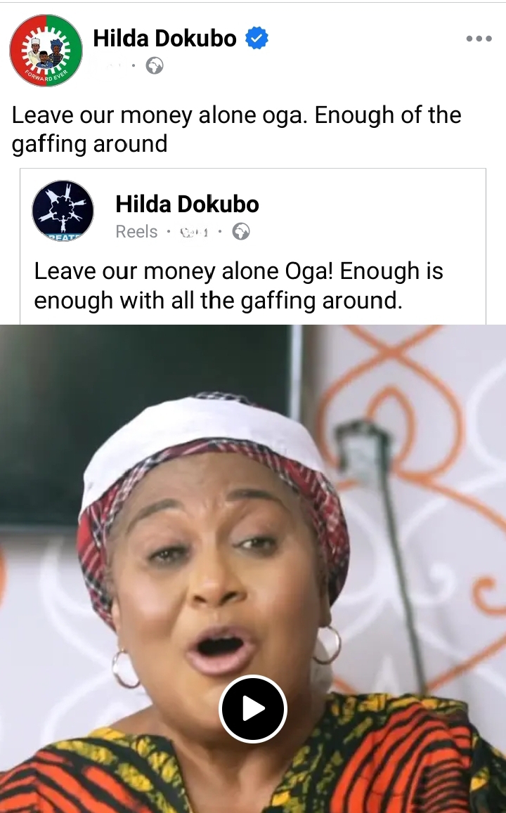Open the three-dot post options menu
Viewport: 506px width, 813px height.
pos(479,39)
